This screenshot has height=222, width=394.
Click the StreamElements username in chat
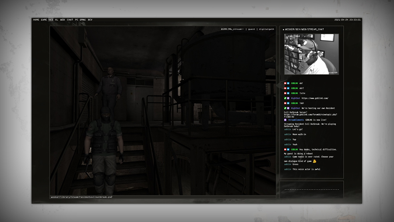coord(296,120)
